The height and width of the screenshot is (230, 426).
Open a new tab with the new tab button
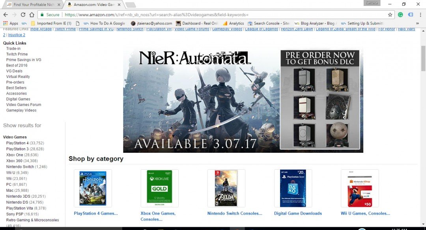131,5
